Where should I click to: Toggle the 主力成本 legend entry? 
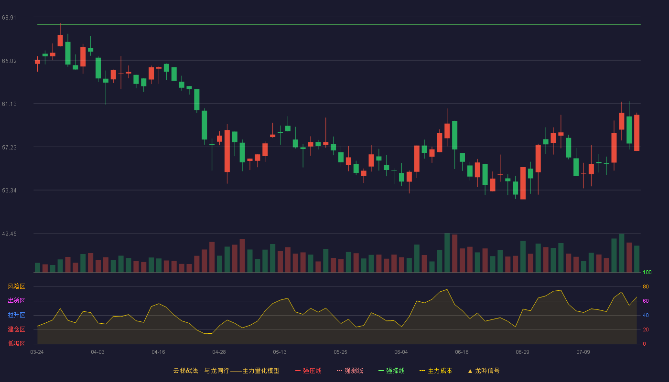click(436, 371)
